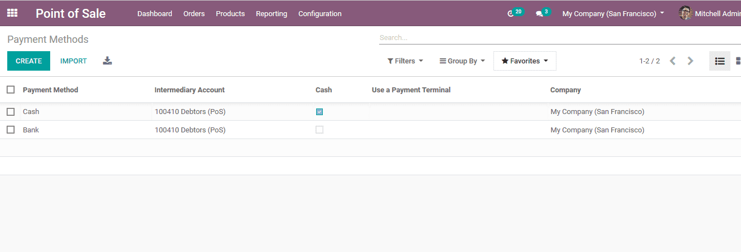This screenshot has width=741, height=252.
Task: Click the Payment Methods breadcrumb title
Action: [x=48, y=39]
